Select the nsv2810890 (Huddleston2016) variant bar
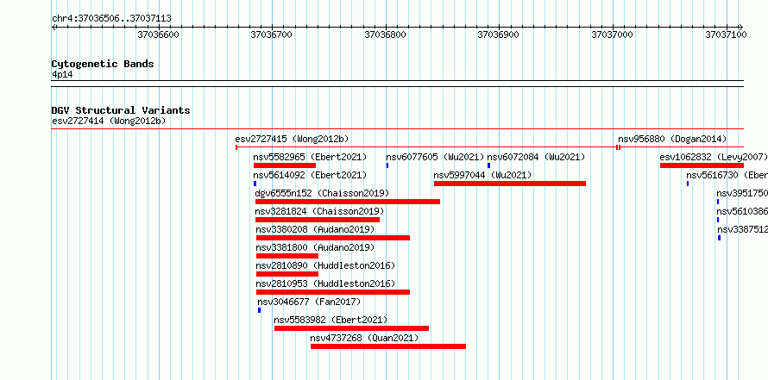This screenshot has height=380, width=768. pyautogui.click(x=287, y=274)
